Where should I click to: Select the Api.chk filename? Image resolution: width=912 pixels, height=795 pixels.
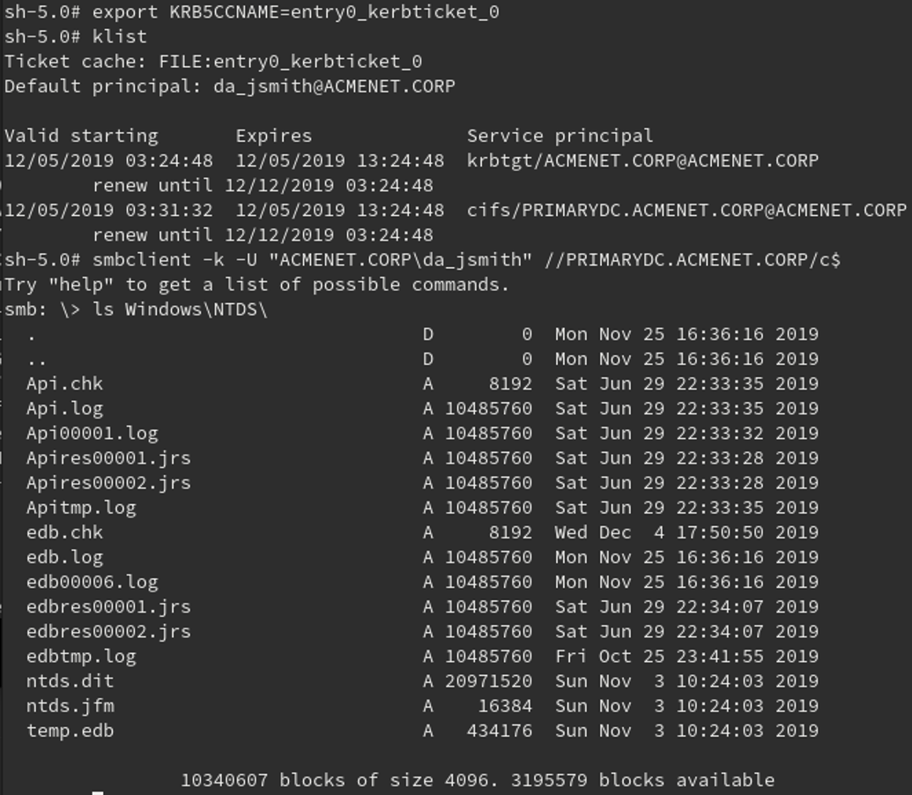pos(64,384)
